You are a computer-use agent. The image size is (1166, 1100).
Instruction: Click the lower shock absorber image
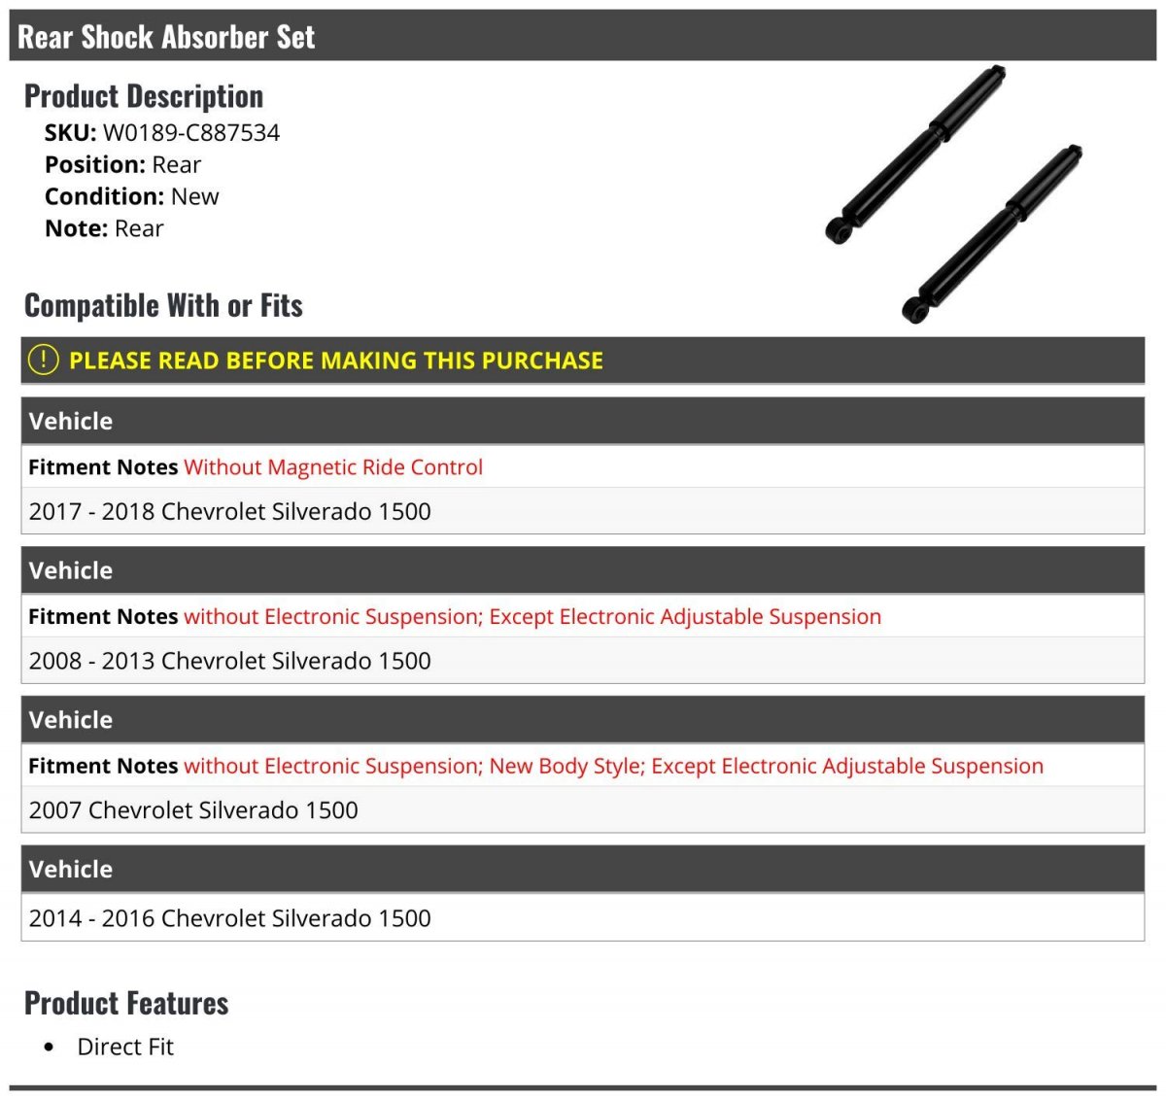(x=993, y=234)
